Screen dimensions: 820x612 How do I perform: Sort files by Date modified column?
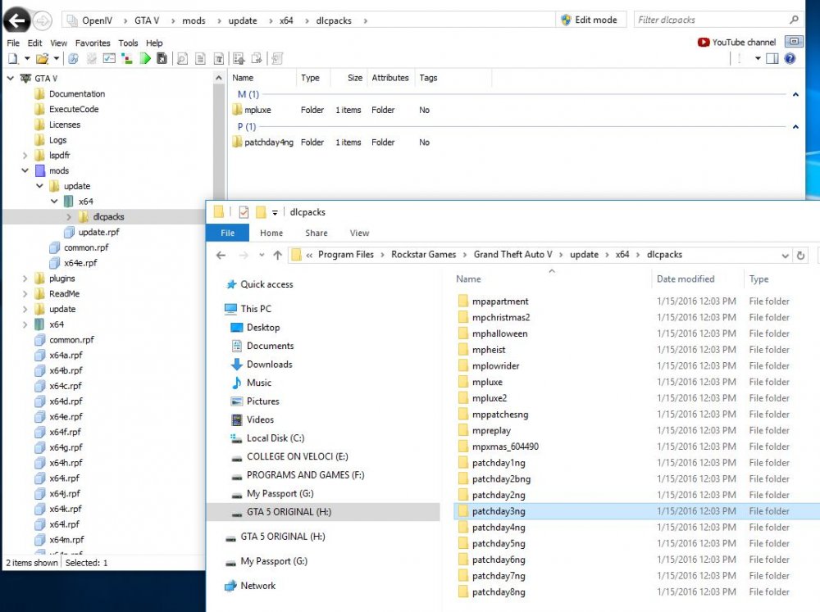click(x=686, y=279)
